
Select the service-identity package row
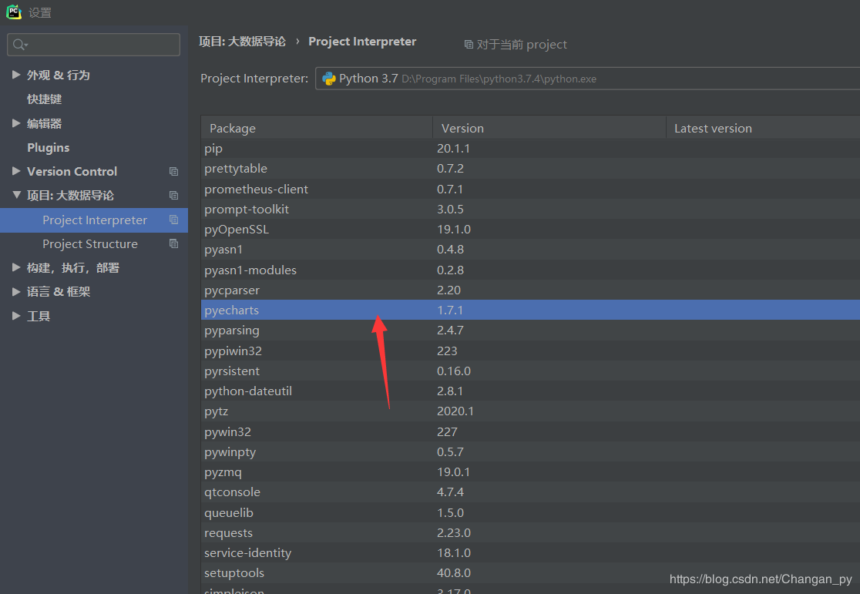(530, 553)
